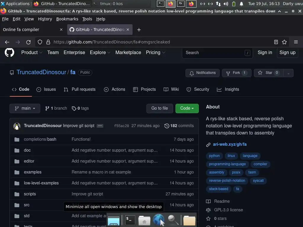Click the Notifications button
The width and height of the screenshot is (303, 227).
click(202, 73)
